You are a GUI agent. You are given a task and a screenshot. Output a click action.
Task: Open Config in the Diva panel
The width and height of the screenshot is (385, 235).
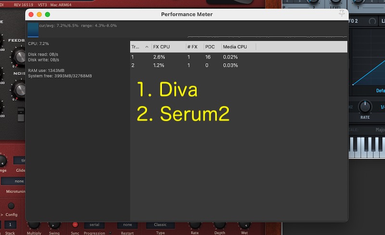pyautogui.click(x=11, y=215)
